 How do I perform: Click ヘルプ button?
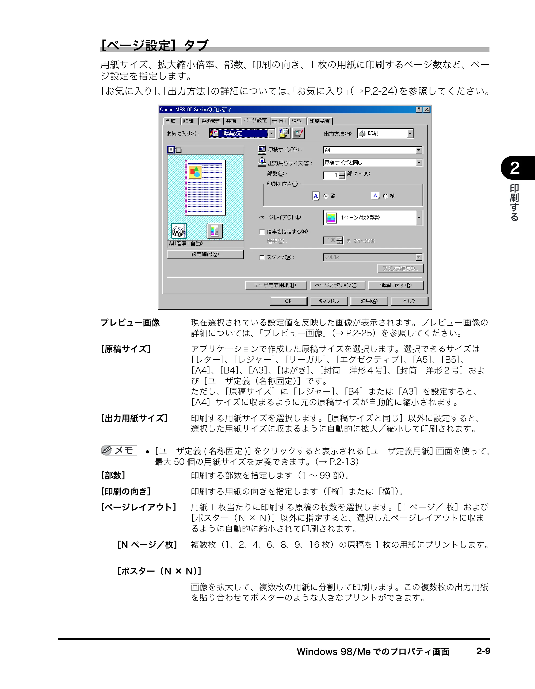coord(409,301)
